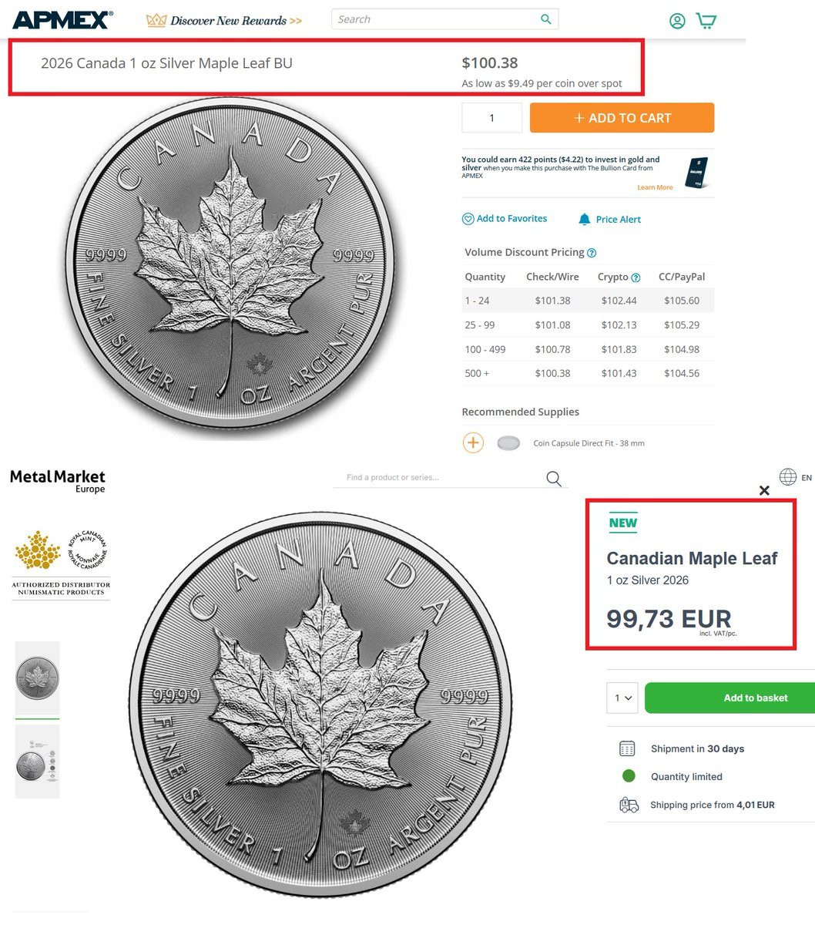Screen dimensions: 815x925
Task: Click the Metal Market search magnifier icon
Action: point(553,479)
